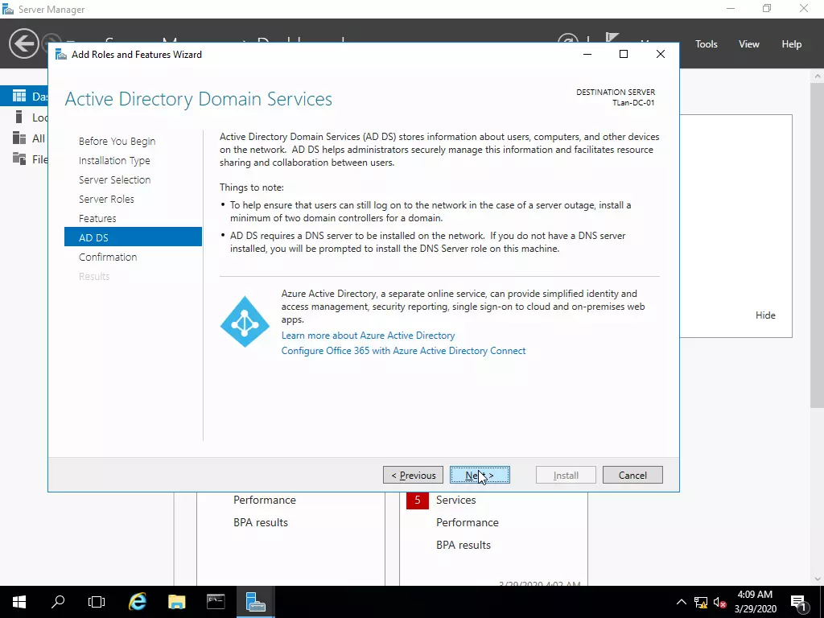Go to the Server Selection step
Viewport: 824px width, 618px height.
[x=114, y=179]
